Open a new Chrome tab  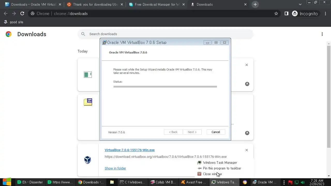point(255,4)
